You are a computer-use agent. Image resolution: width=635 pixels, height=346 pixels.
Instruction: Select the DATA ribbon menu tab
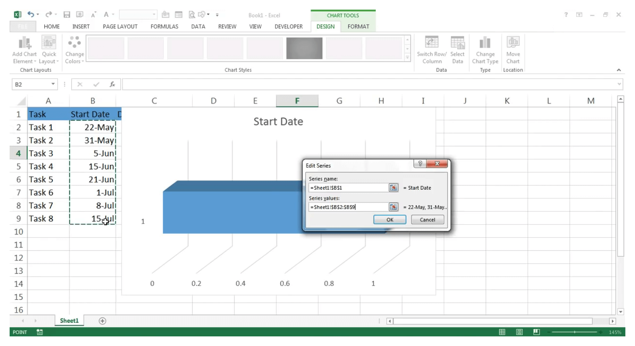[198, 26]
